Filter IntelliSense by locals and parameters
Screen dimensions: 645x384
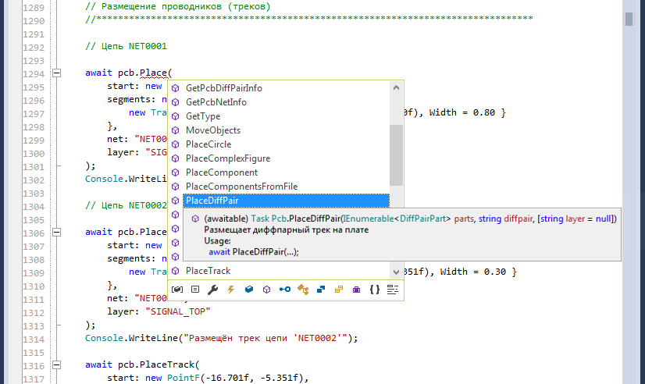pyautogui.click(x=177, y=290)
